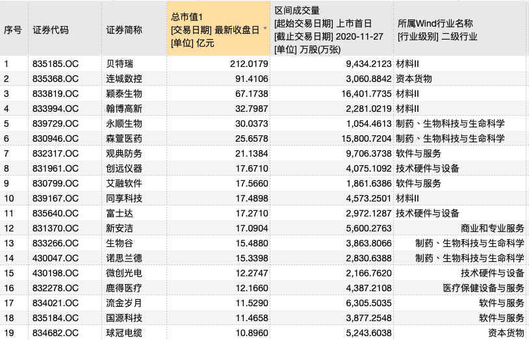Click security code 839167.OC

point(55,198)
